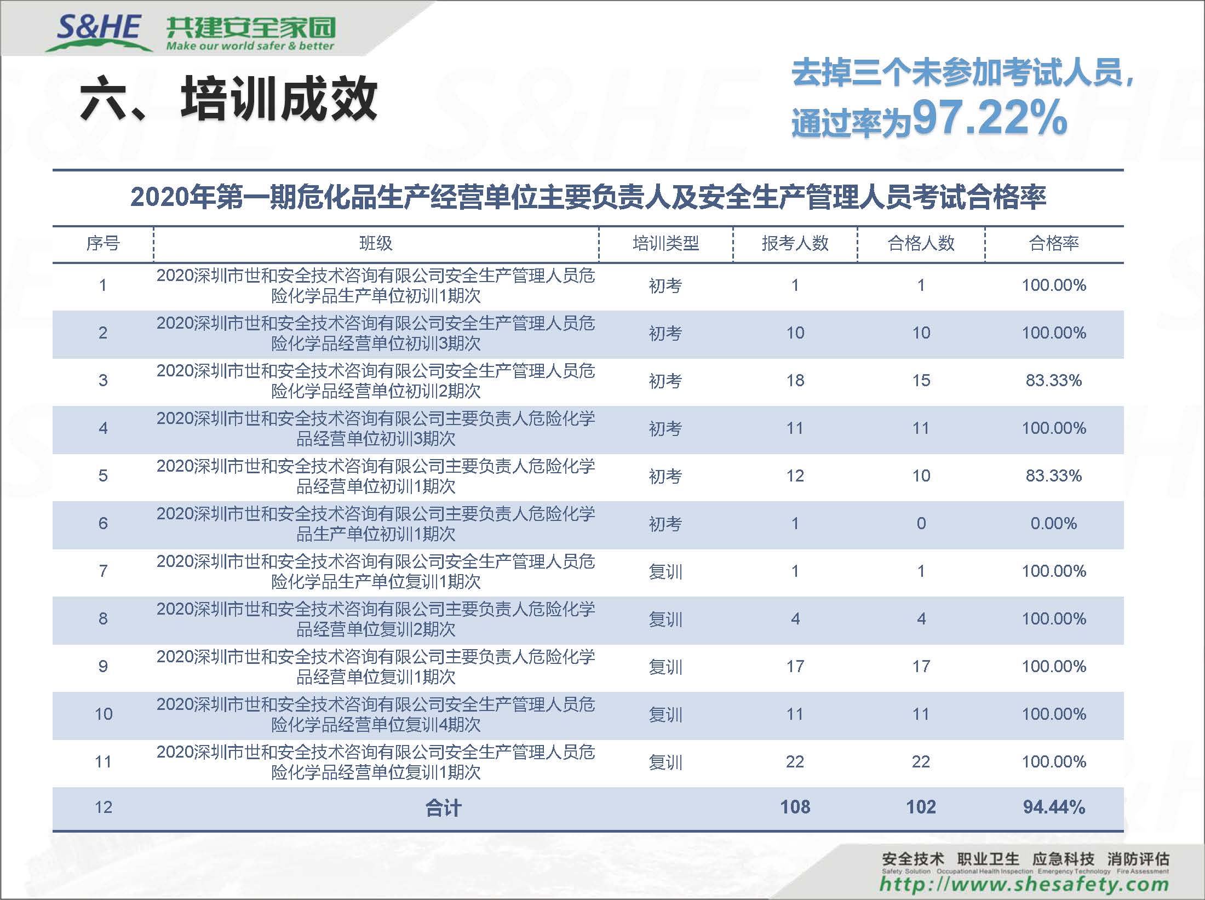Click the 合格率 column header
1205x900 pixels.
1054,243
